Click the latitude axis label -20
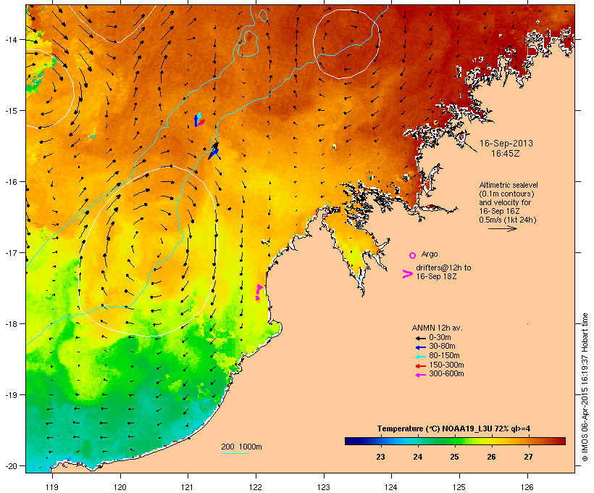The height and width of the screenshot is (493, 594). point(10,465)
